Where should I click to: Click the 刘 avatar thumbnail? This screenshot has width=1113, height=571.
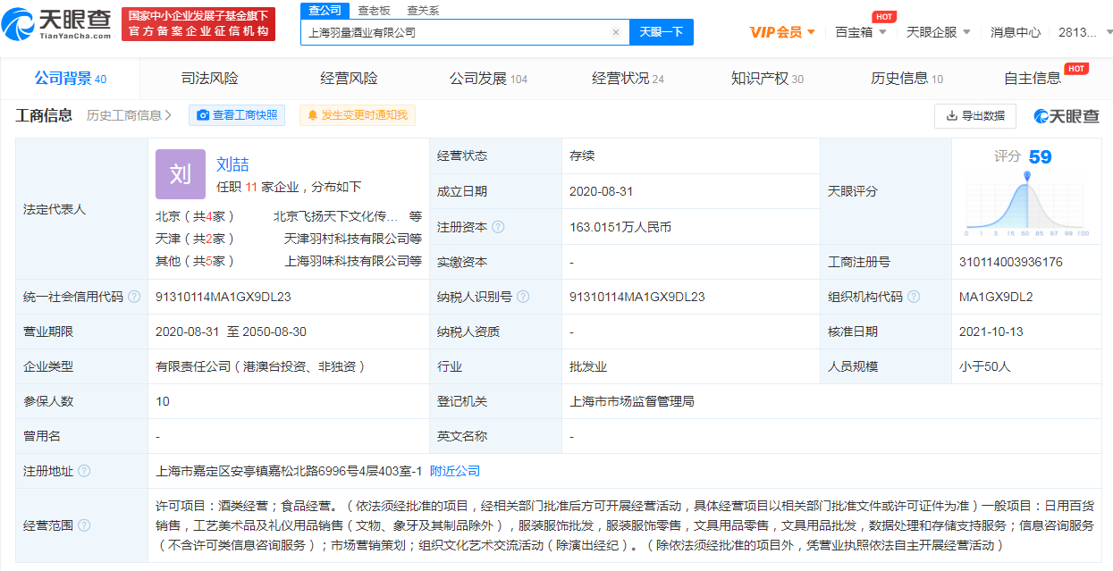(181, 173)
